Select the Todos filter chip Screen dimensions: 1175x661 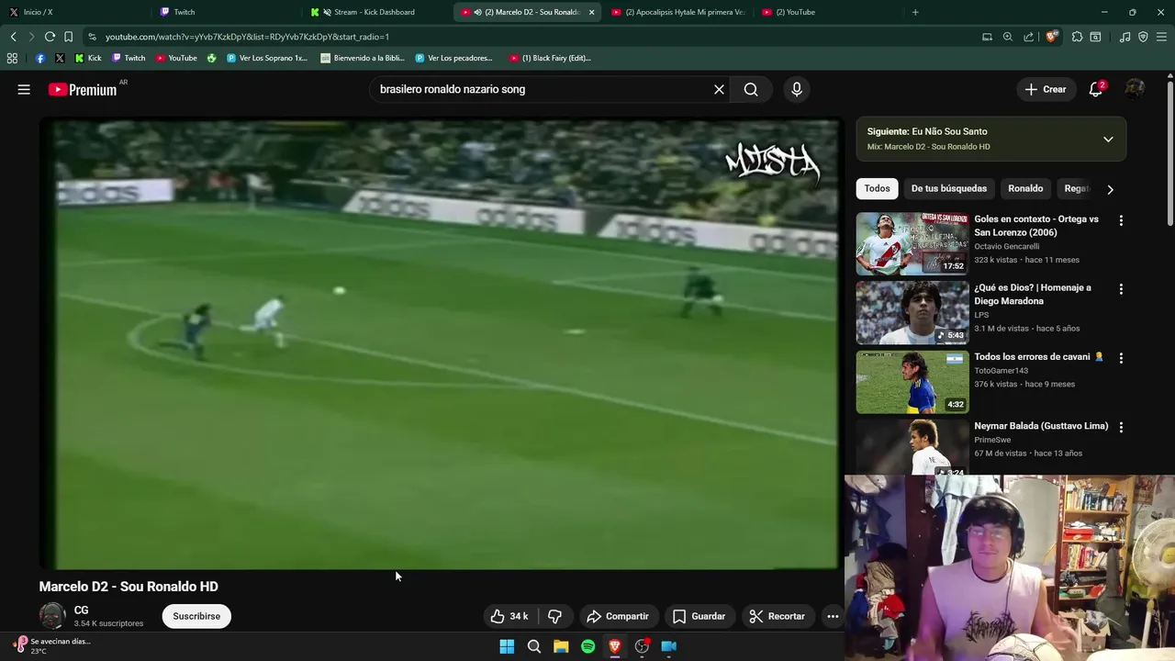pyautogui.click(x=877, y=188)
